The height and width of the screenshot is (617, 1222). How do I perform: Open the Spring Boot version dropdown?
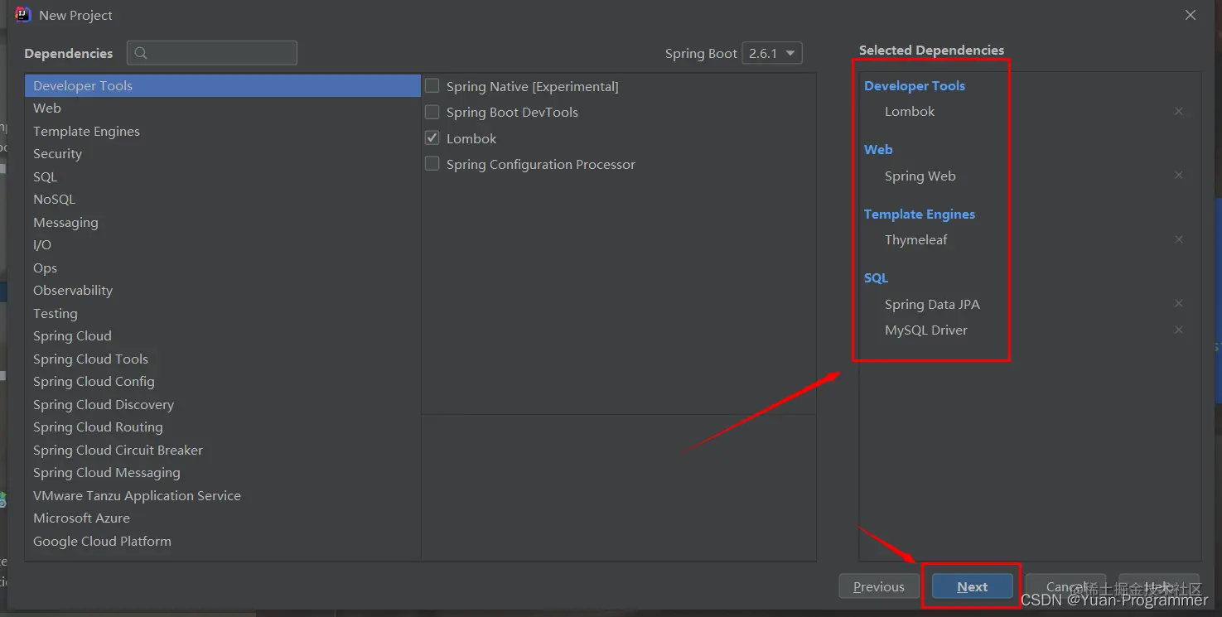coord(771,53)
